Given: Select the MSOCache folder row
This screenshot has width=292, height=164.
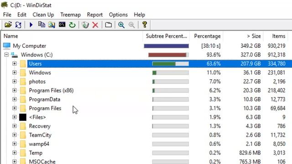Looking at the screenshot, I should [146, 161].
